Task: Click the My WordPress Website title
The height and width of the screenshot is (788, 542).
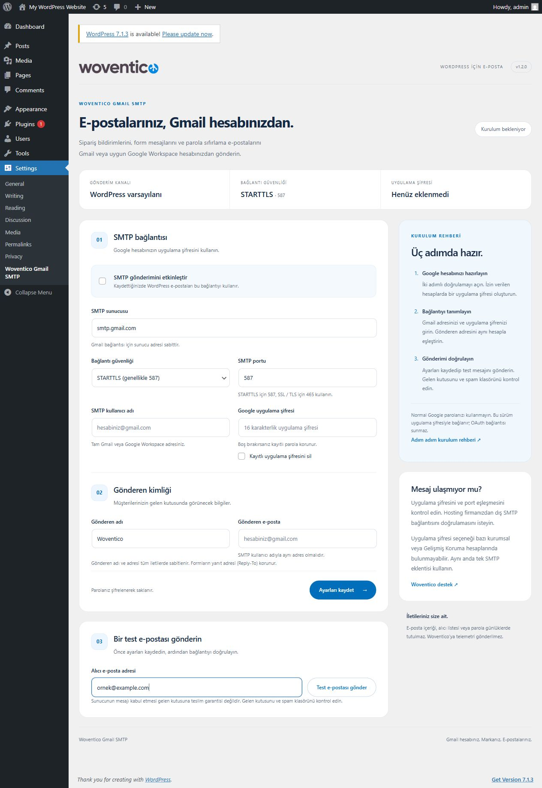Action: 57,7
